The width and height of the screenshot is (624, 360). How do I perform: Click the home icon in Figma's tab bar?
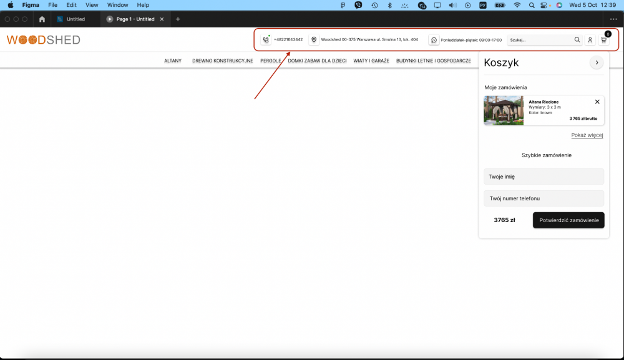click(x=41, y=19)
